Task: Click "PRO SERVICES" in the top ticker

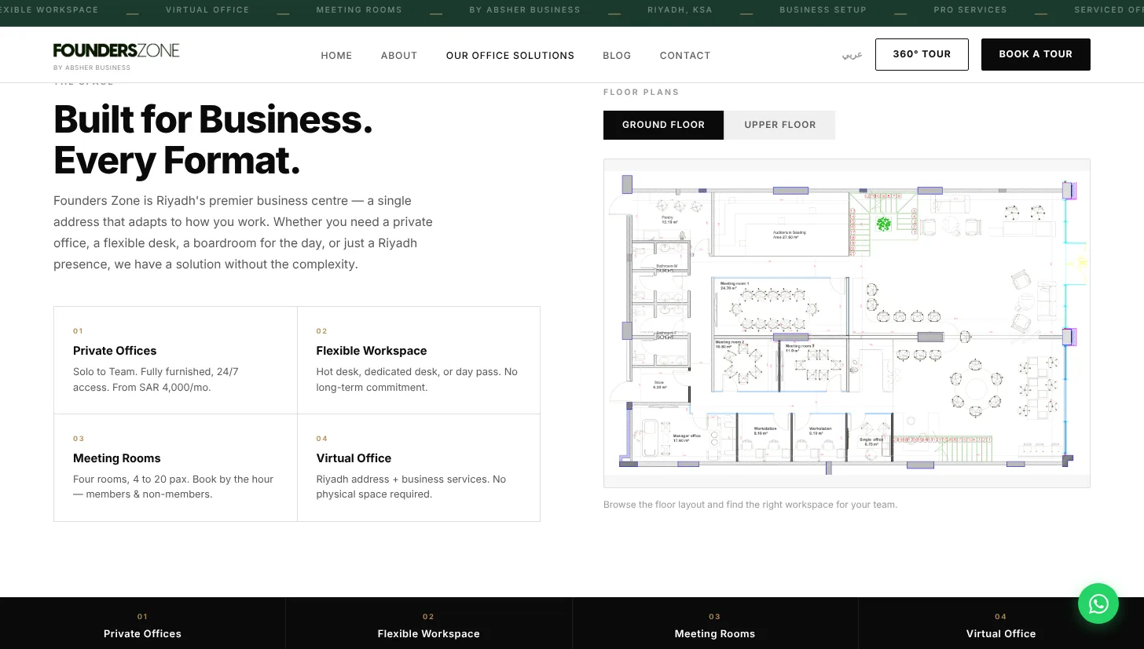Action: 970,10
